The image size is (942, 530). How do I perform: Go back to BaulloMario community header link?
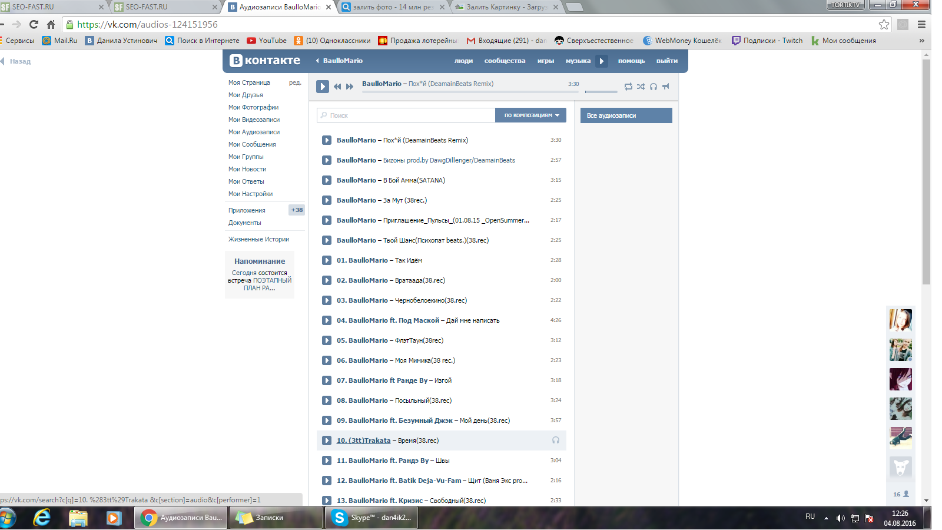point(339,61)
